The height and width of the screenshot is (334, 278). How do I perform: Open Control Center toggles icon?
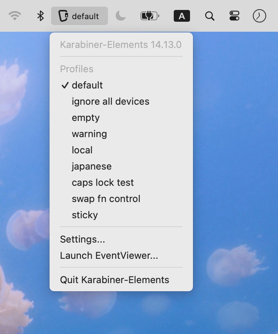point(234,16)
